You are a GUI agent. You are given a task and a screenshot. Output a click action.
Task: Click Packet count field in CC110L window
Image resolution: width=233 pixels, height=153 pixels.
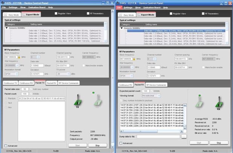[x=25, y=94]
